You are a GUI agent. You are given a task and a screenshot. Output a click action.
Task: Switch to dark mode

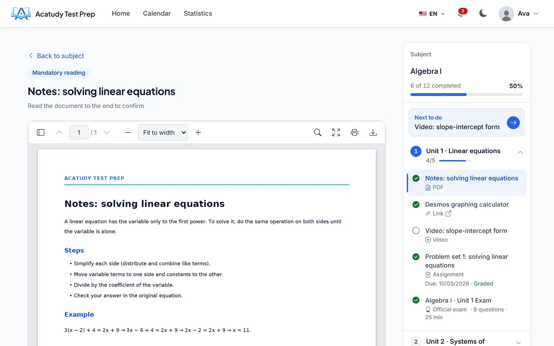click(483, 13)
